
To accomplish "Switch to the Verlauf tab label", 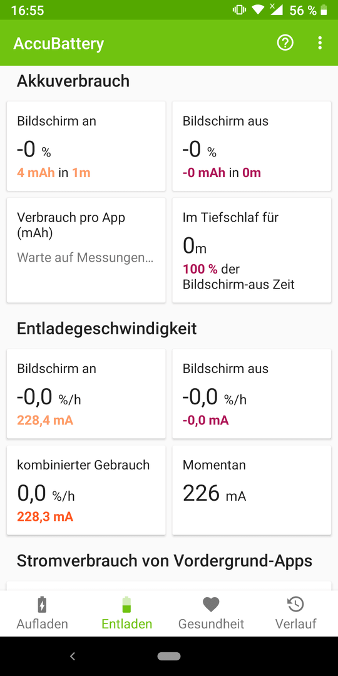I will coord(295,624).
